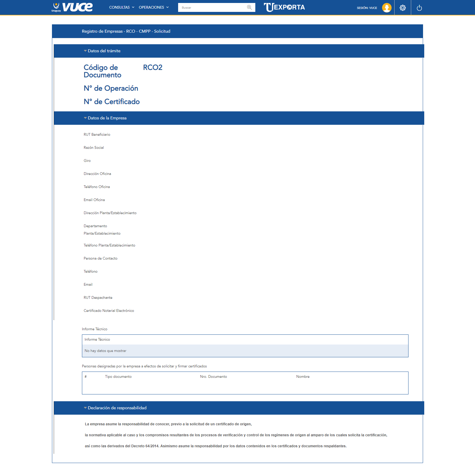
Task: Click the RCO2 document code value
Action: (153, 67)
